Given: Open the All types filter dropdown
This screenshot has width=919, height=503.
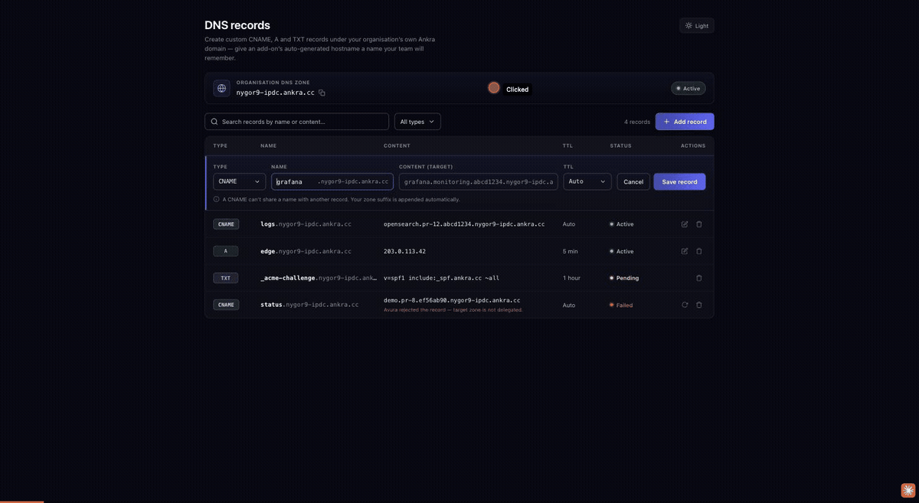Looking at the screenshot, I should click(x=417, y=122).
